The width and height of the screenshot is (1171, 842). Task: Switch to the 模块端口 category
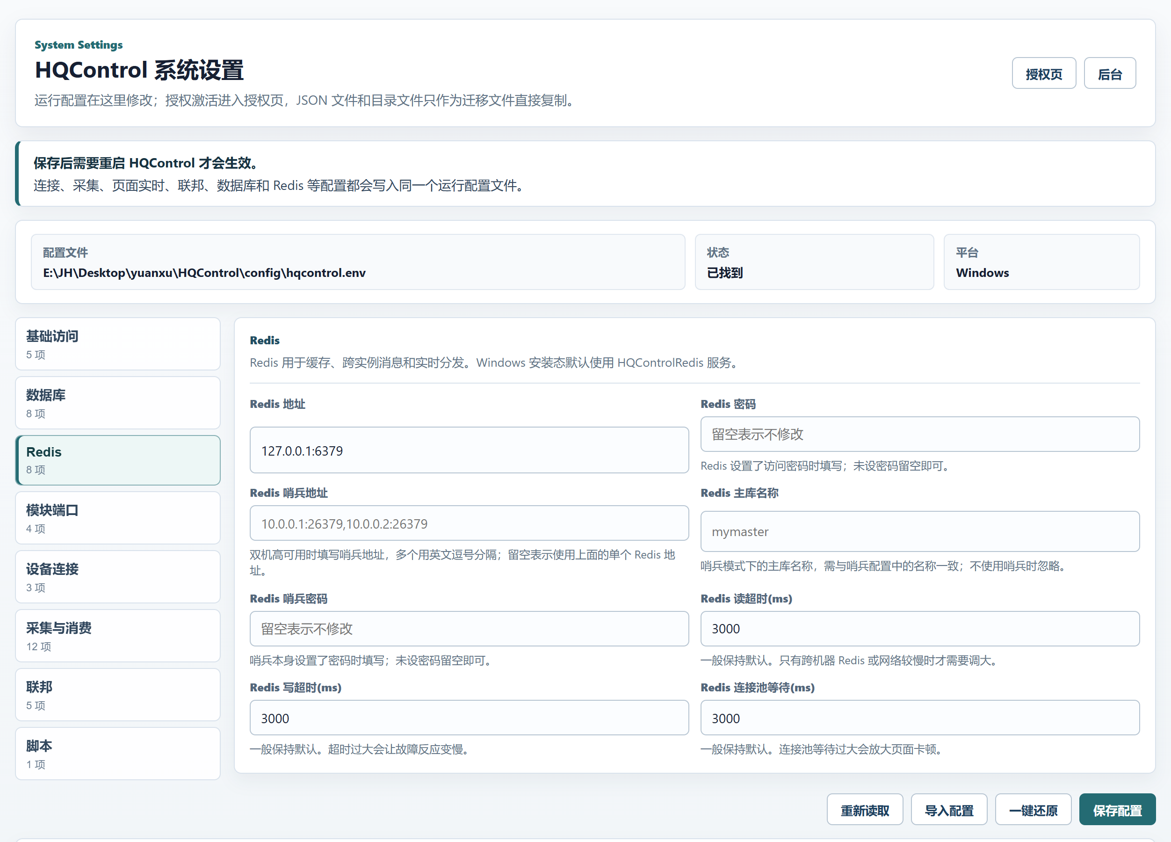tap(118, 518)
